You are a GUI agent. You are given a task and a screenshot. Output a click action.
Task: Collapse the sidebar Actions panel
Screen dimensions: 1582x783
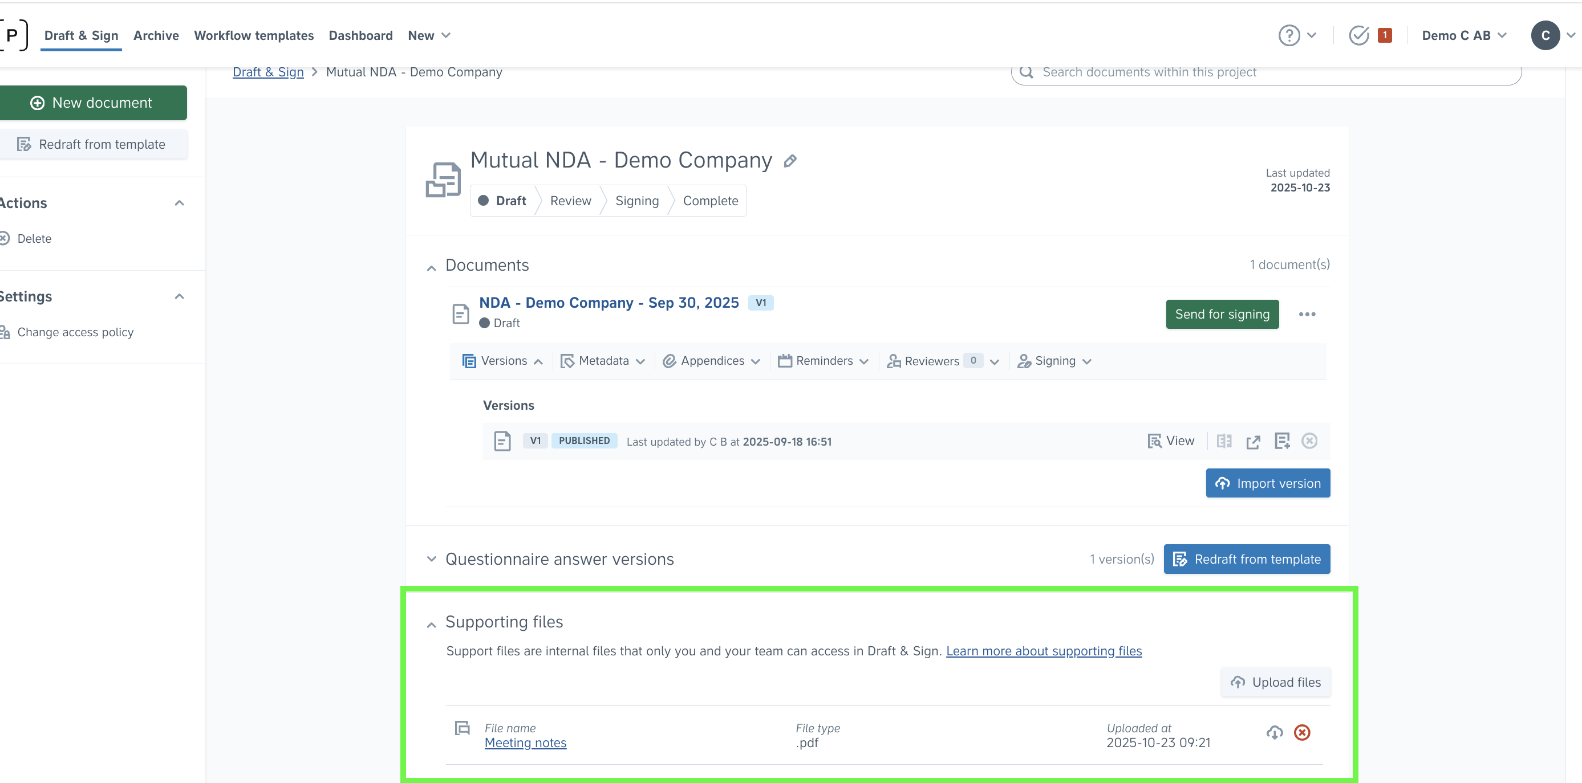[179, 203]
